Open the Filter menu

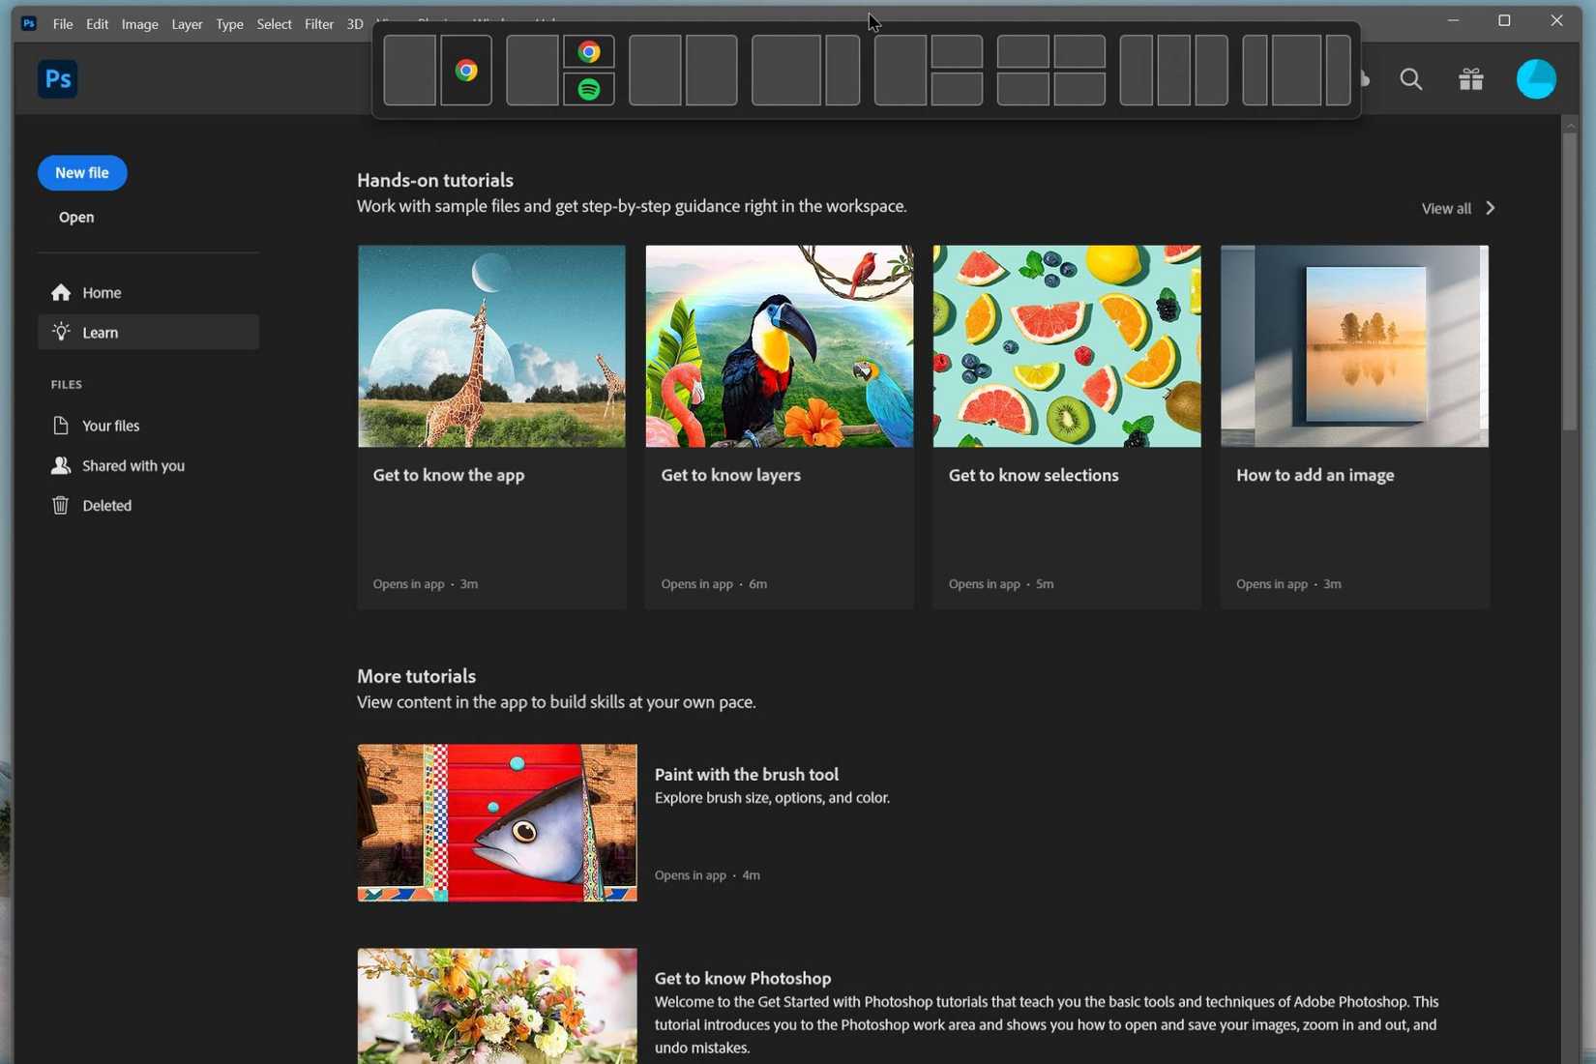pyautogui.click(x=318, y=24)
